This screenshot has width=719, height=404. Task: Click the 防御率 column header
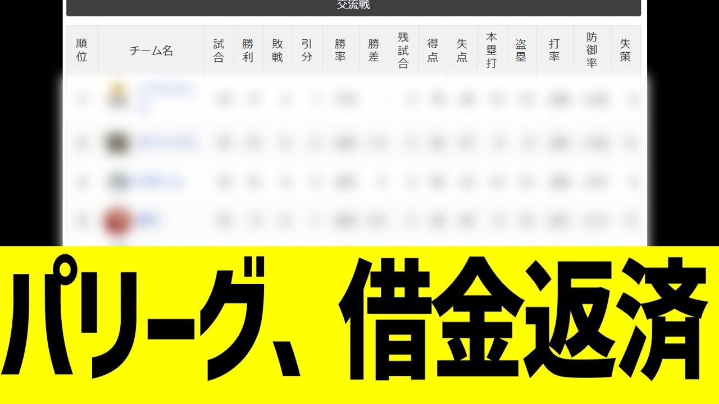(x=592, y=50)
